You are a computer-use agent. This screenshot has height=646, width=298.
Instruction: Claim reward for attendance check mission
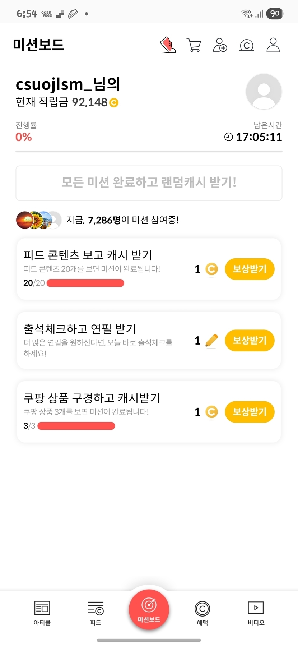point(250,341)
